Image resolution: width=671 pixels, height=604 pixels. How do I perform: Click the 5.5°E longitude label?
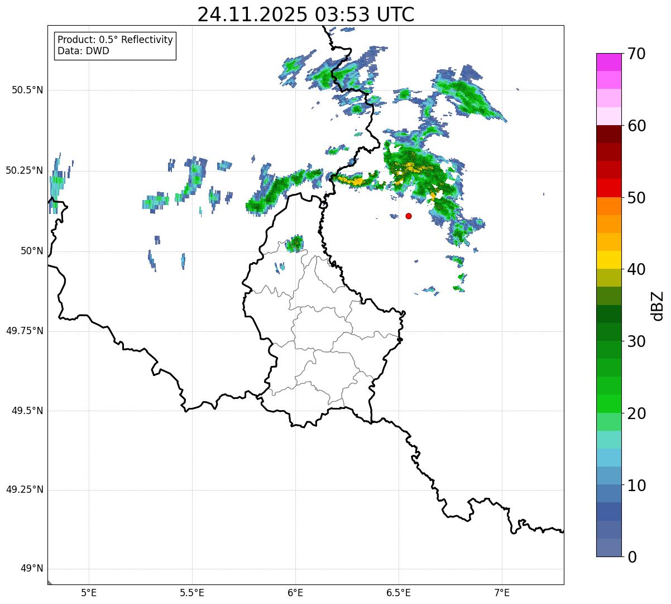[192, 593]
